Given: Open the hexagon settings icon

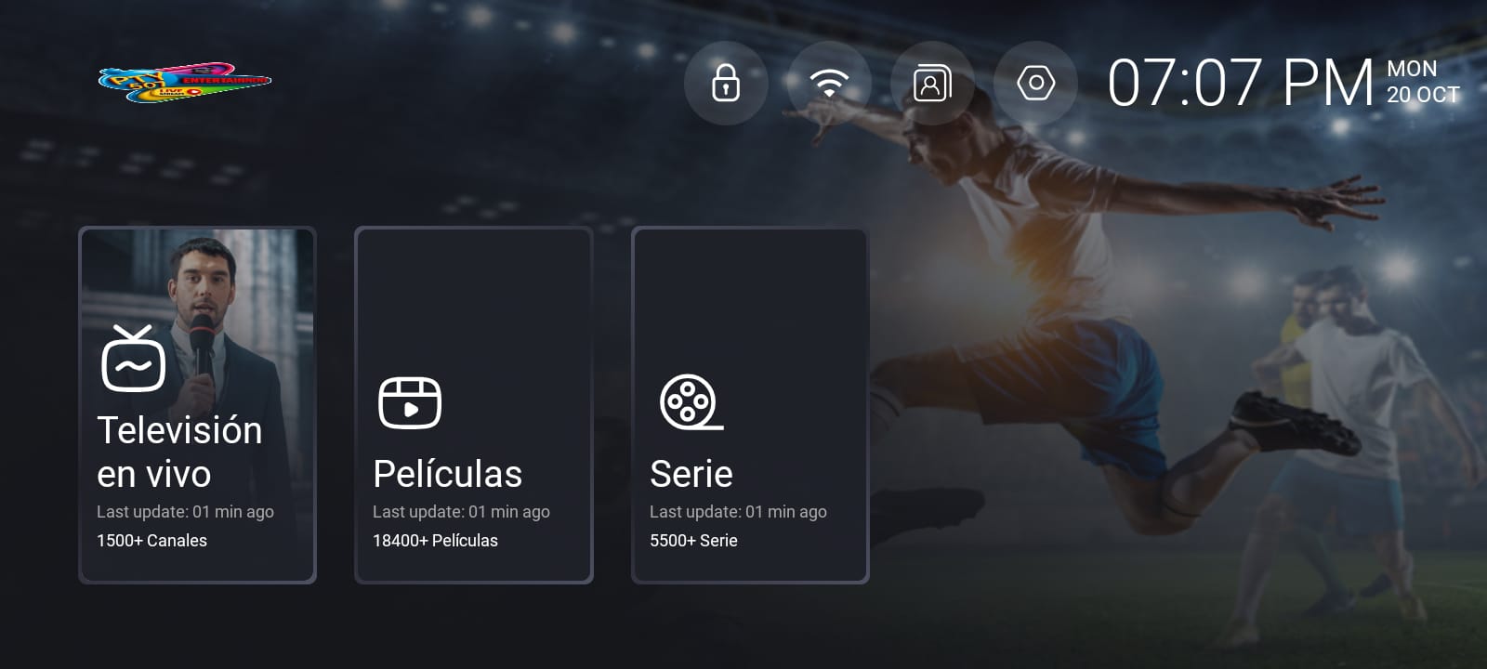Looking at the screenshot, I should pyautogui.click(x=1035, y=83).
